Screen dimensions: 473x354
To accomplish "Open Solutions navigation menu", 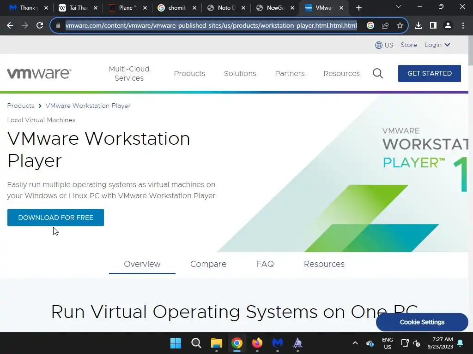I will pyautogui.click(x=240, y=73).
